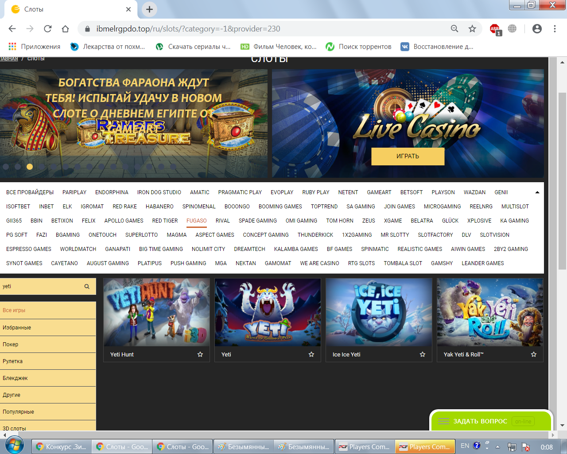567x454 pixels.
Task: Open the Избранные category
Action: click(x=48, y=328)
